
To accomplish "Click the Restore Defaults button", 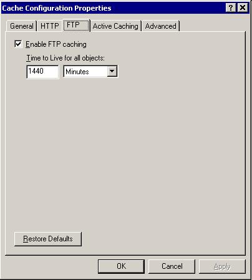I will coord(48,239).
